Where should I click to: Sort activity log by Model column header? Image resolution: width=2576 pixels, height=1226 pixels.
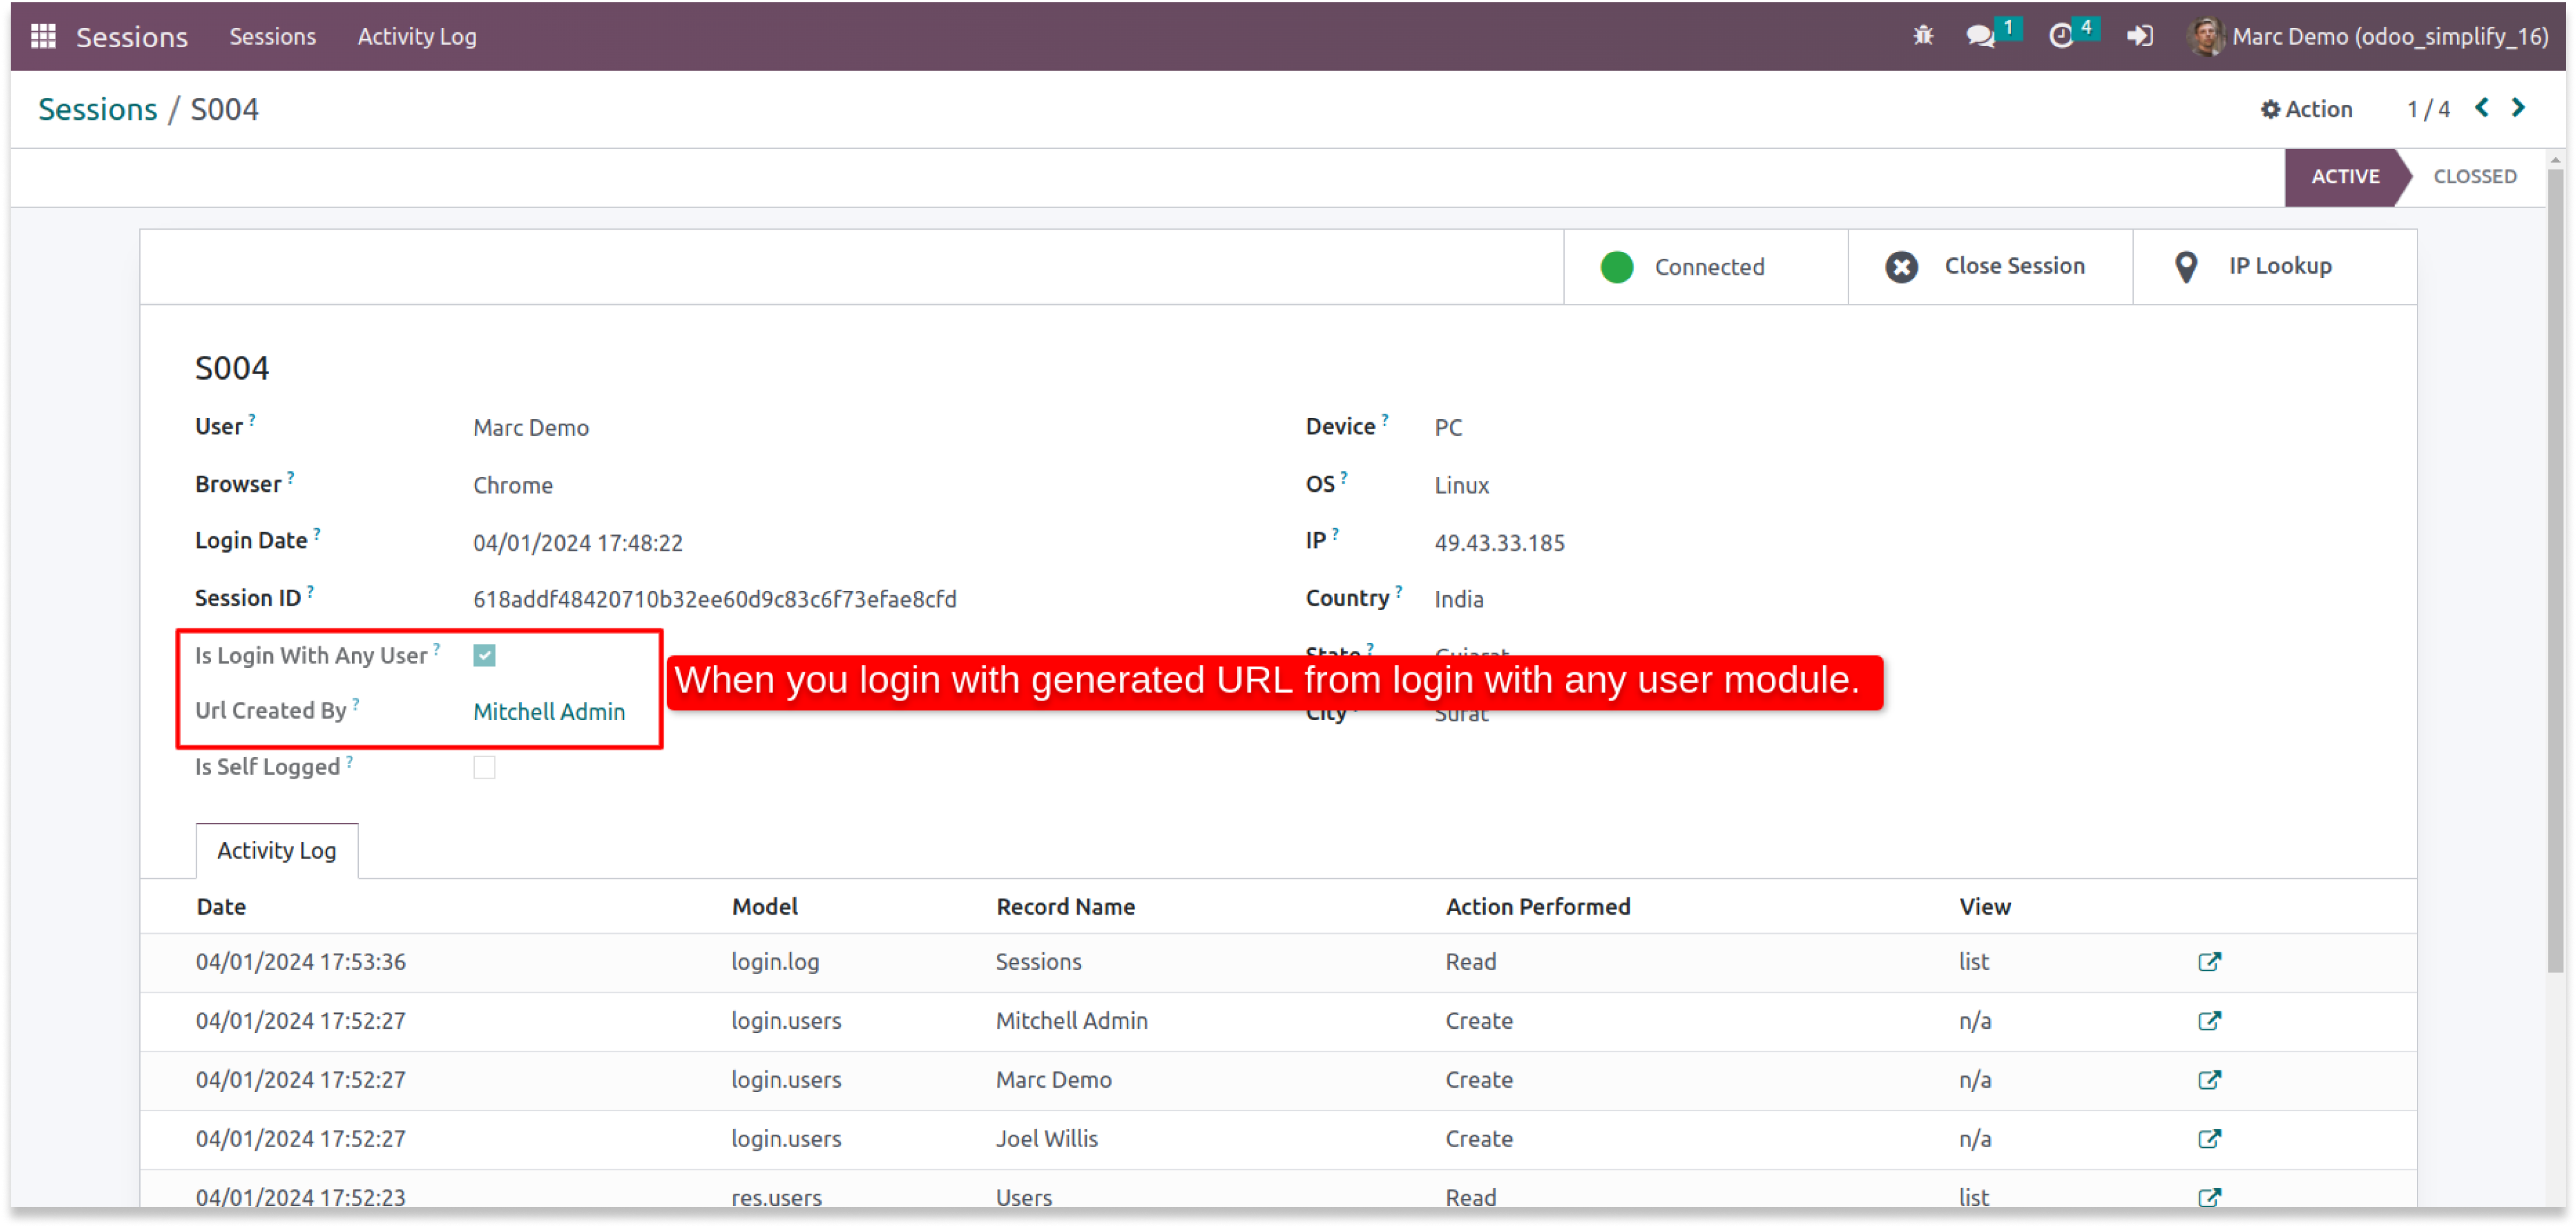765,907
